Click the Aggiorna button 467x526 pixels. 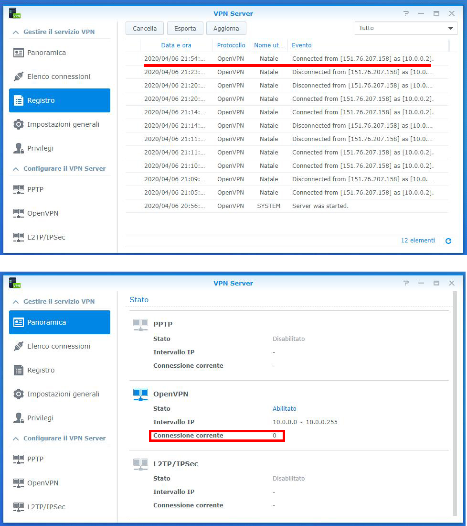click(x=226, y=29)
